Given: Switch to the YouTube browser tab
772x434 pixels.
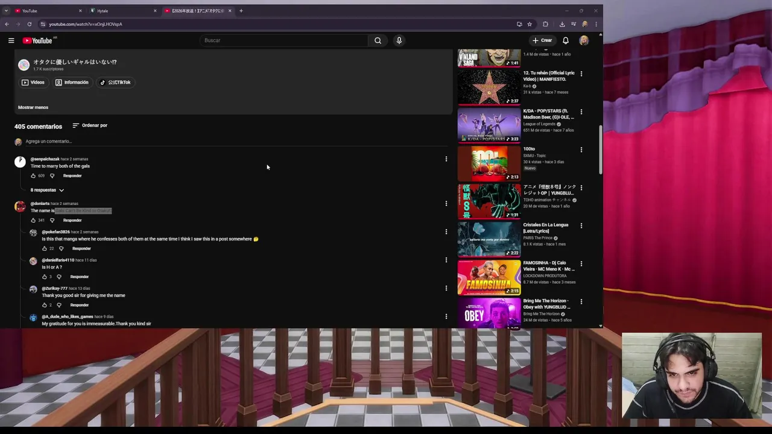Looking at the screenshot, I should coord(48,10).
